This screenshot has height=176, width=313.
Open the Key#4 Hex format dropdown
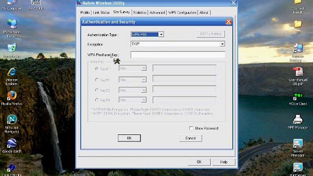click(x=144, y=100)
